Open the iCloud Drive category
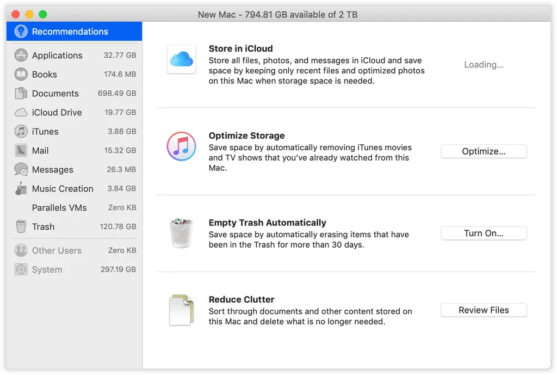This screenshot has width=557, height=375. [74, 112]
